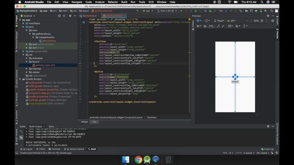
Task: Open Chrome from the Dock
Action: point(138,159)
